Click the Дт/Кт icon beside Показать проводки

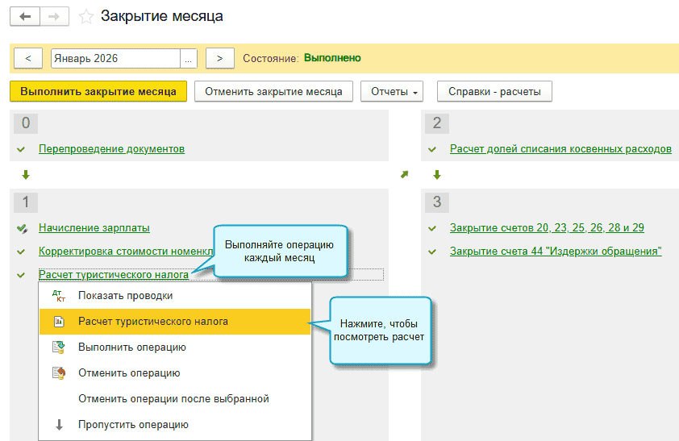[59, 296]
